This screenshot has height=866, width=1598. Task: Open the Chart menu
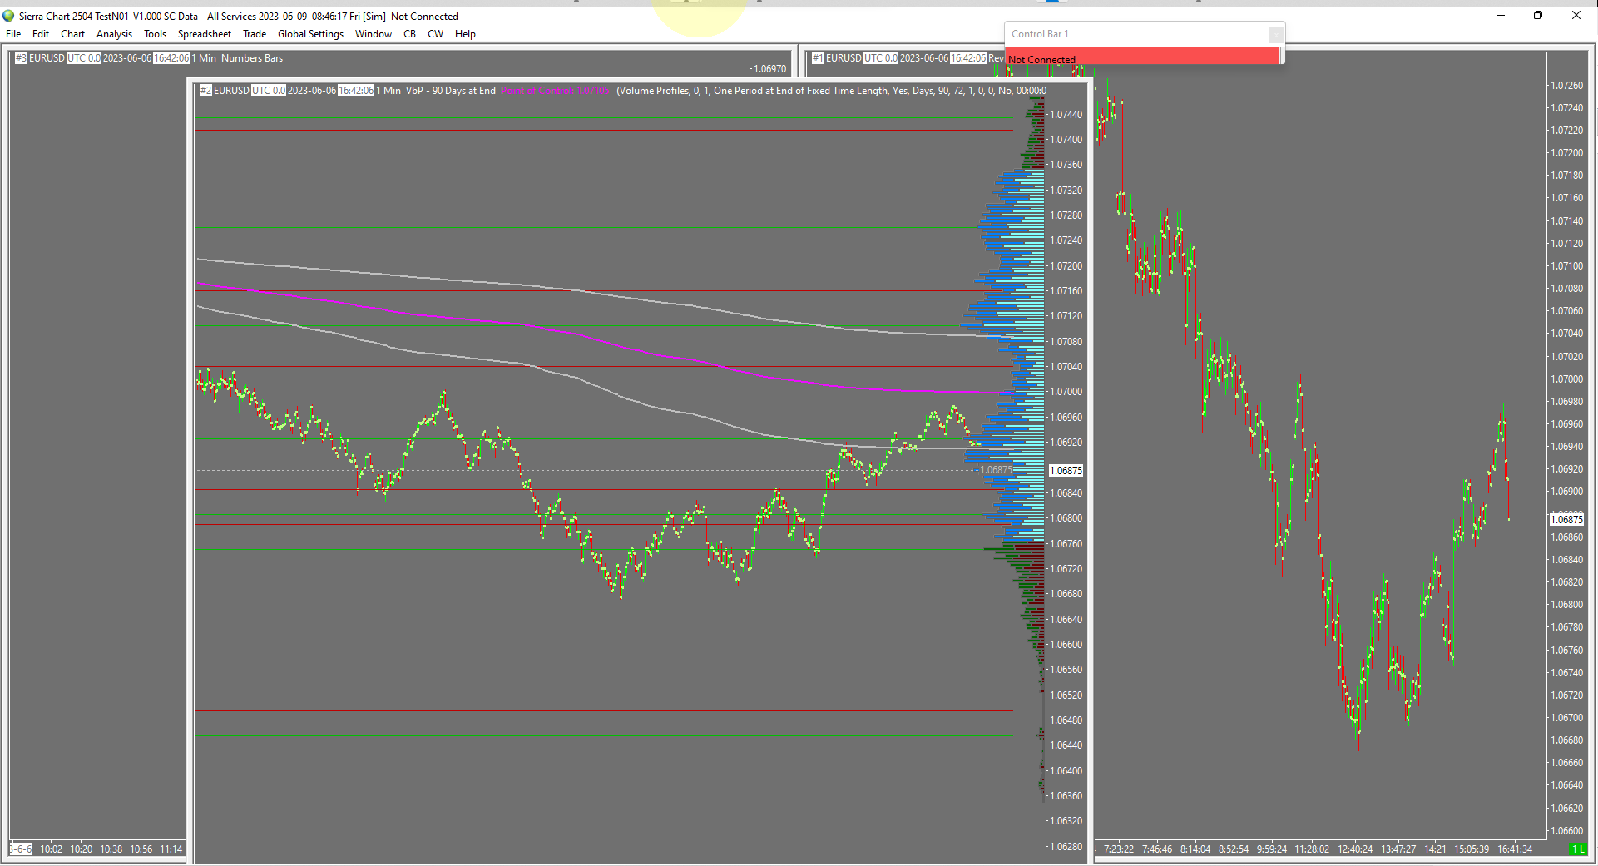[x=73, y=34]
